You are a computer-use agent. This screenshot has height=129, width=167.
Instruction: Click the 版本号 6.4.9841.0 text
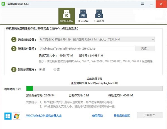[91, 55]
